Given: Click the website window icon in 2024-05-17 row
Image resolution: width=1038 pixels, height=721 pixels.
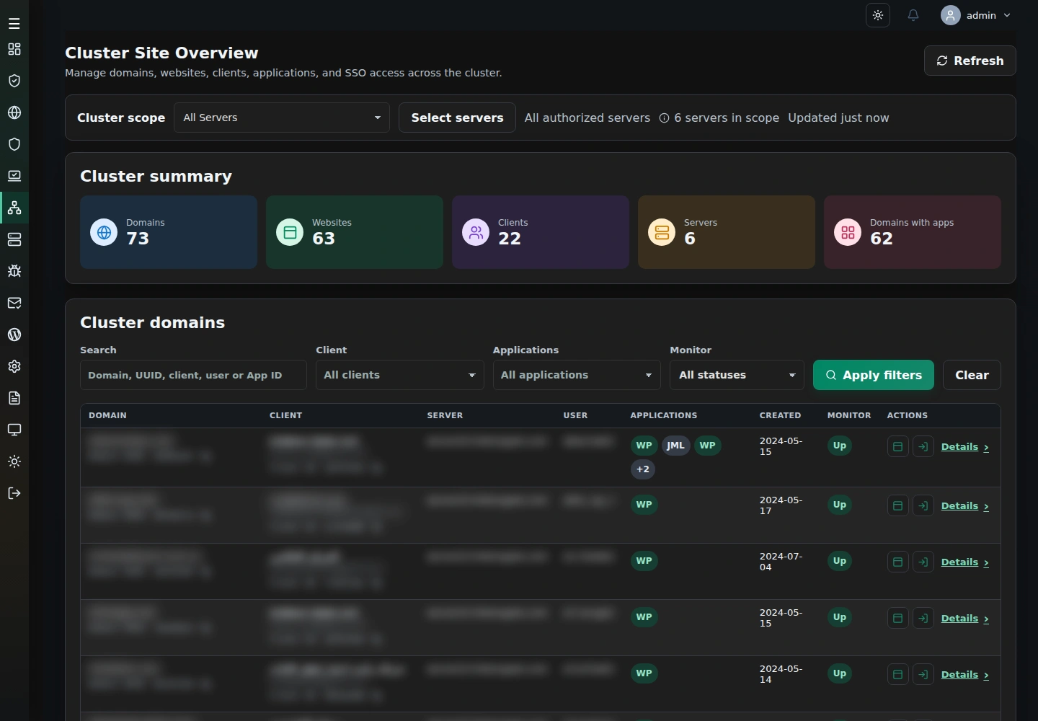Looking at the screenshot, I should [x=897, y=506].
